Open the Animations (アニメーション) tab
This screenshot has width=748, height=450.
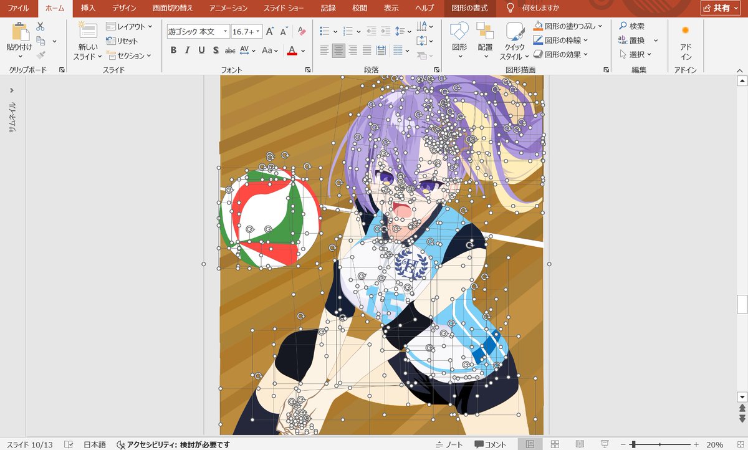click(x=229, y=8)
